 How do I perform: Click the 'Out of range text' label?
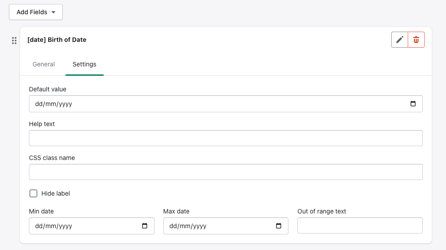point(322,211)
